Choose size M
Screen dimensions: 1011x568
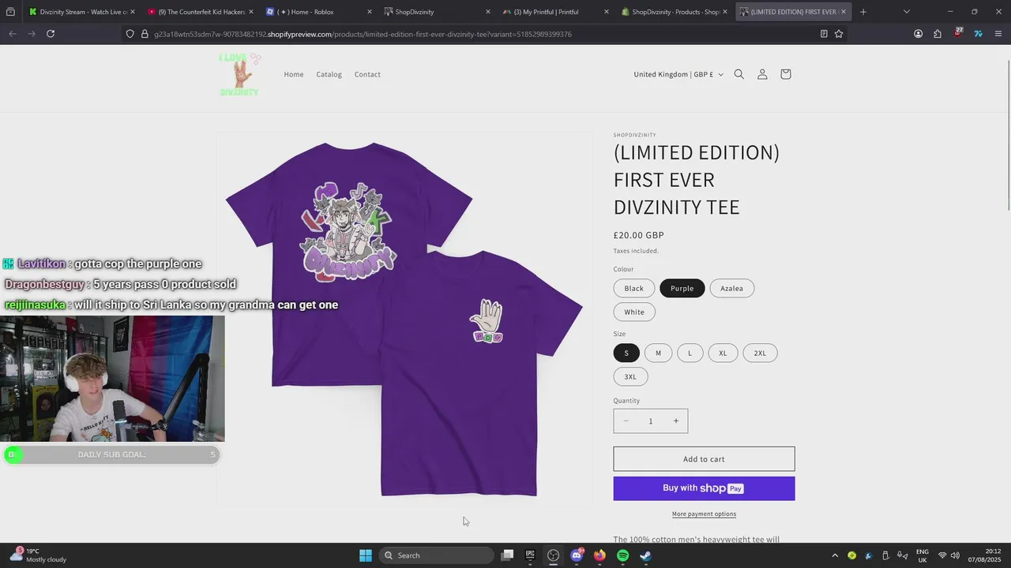click(658, 353)
